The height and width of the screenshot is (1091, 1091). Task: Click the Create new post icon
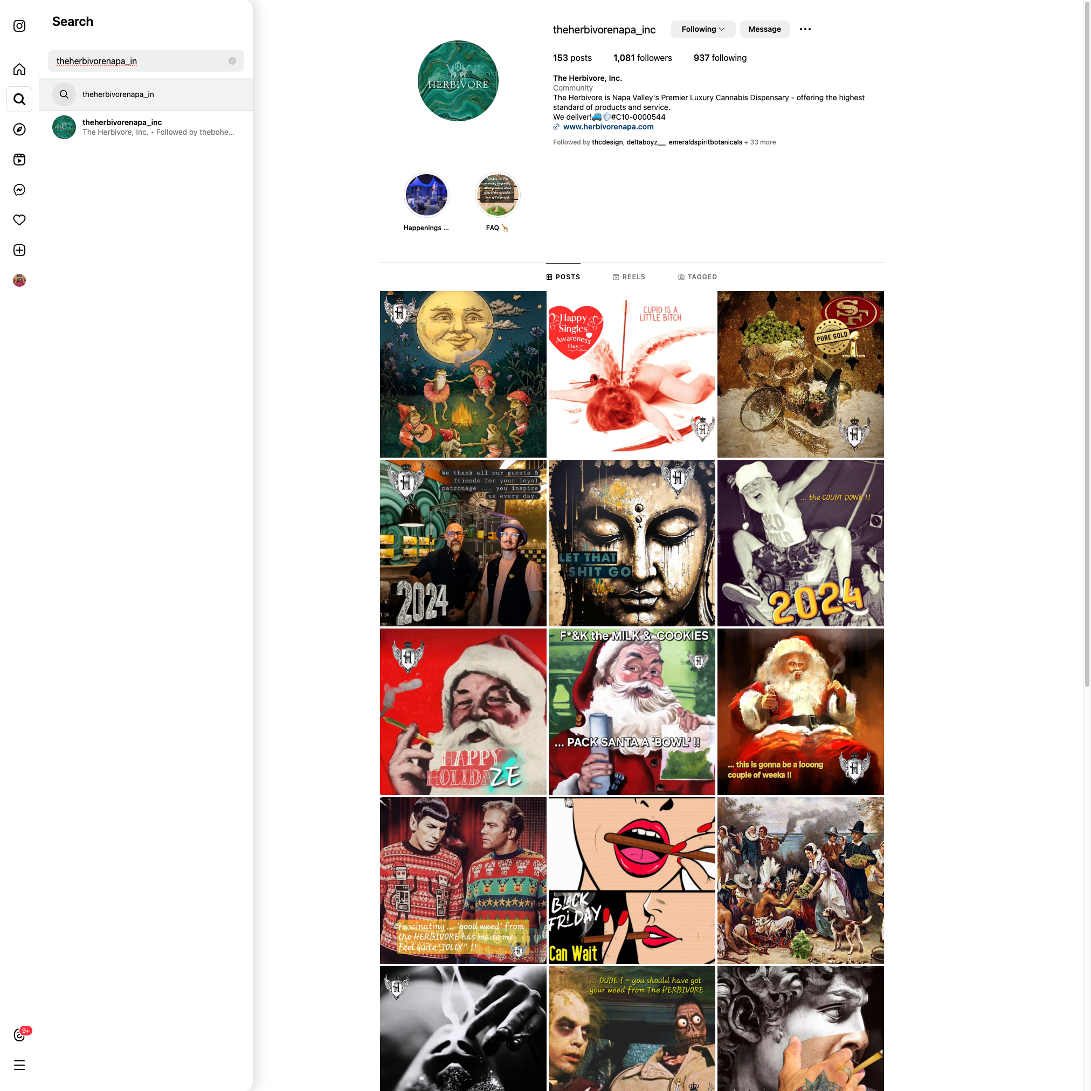19,250
